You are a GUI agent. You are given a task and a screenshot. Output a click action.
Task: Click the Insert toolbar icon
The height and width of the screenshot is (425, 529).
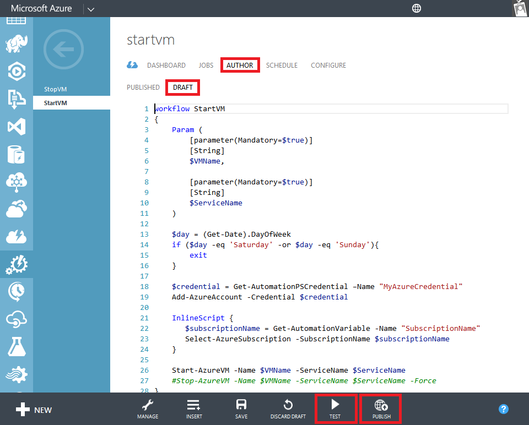point(194,408)
